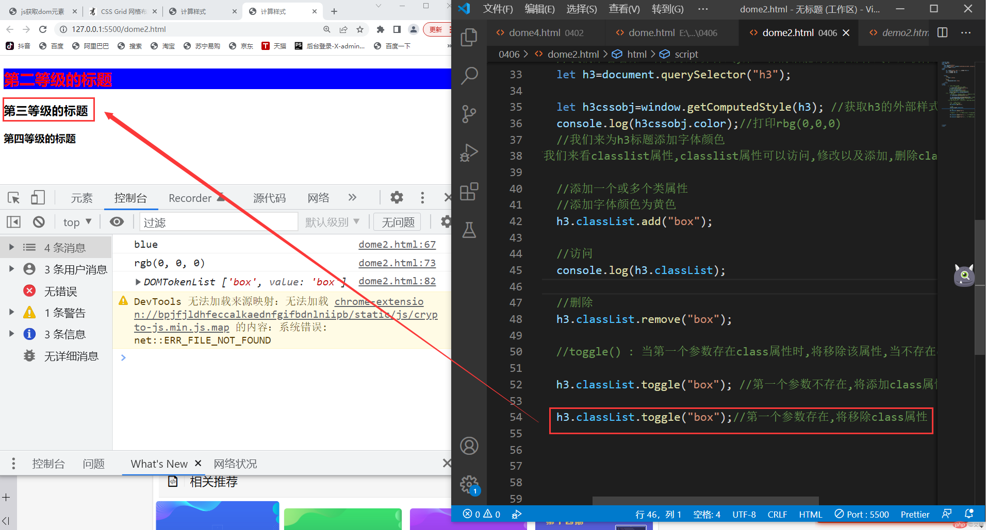Open the 默认级别 log level dropdown
986x530 pixels.
pos(332,222)
